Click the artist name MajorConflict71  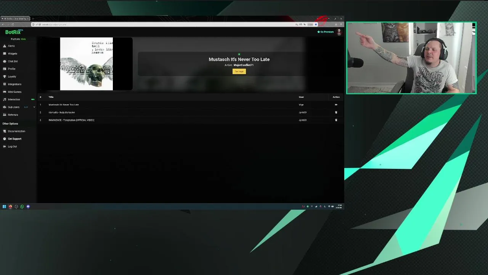[244, 65]
